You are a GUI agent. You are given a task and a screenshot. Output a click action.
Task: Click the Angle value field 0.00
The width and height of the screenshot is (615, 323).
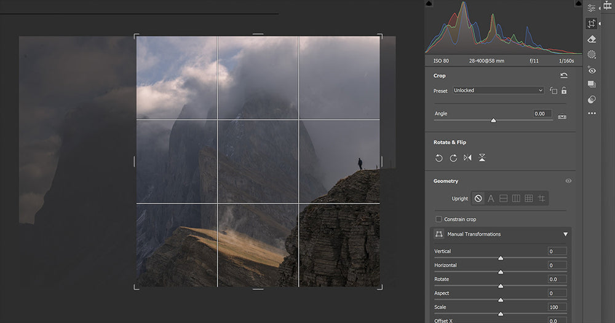tap(542, 114)
